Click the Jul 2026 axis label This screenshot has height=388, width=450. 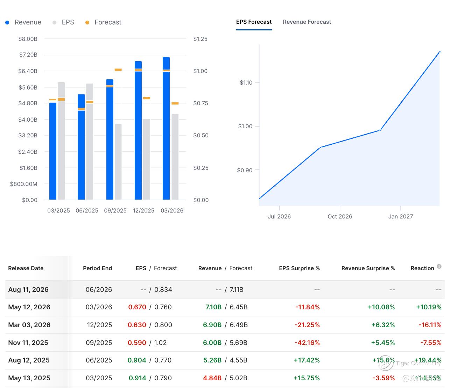click(279, 216)
